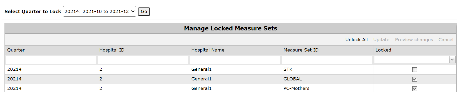Sort by the Quarter column header
Viewport: 457px width, 92px height.
[16, 50]
